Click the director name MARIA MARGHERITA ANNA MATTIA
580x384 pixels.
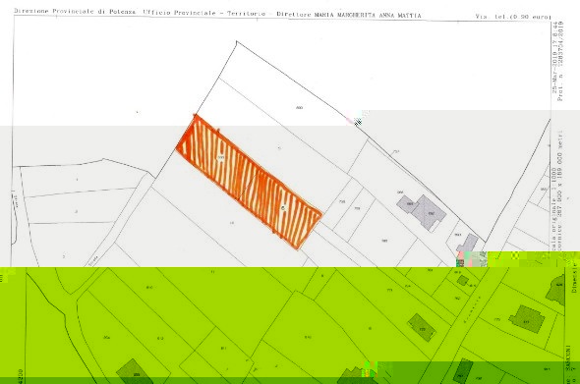(368, 15)
